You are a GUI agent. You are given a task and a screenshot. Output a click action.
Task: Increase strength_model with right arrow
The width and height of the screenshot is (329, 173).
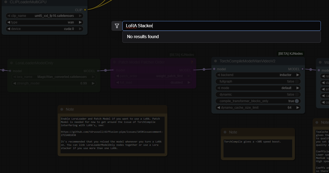(93, 83)
